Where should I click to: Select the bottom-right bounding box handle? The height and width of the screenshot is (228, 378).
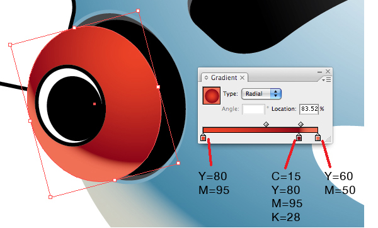(178, 163)
